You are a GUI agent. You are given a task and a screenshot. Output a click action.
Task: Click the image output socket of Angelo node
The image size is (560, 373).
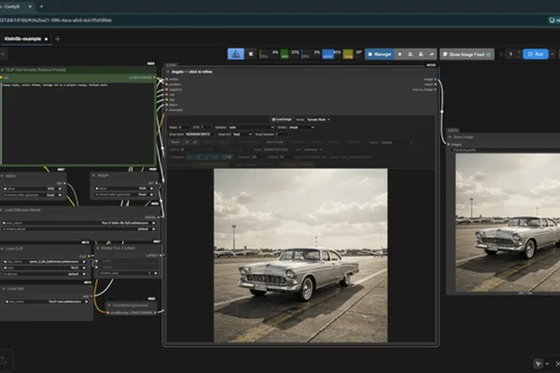(435, 79)
